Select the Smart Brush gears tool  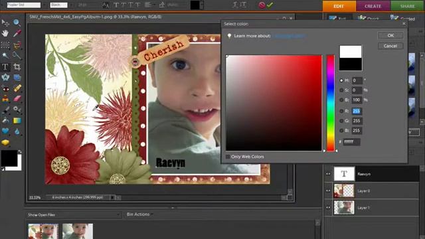(17, 110)
